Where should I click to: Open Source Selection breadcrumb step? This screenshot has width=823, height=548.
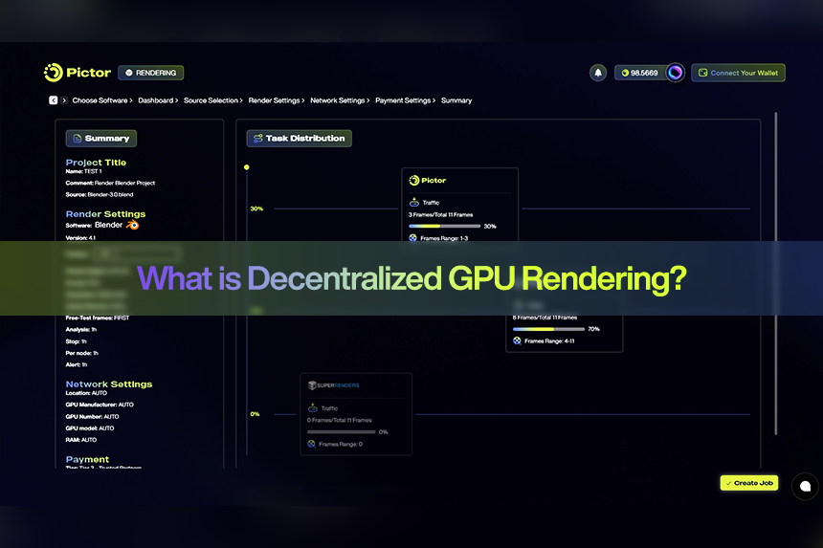pyautogui.click(x=212, y=100)
